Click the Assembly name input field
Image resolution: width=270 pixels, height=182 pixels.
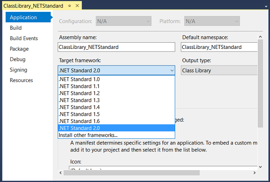click(116, 47)
